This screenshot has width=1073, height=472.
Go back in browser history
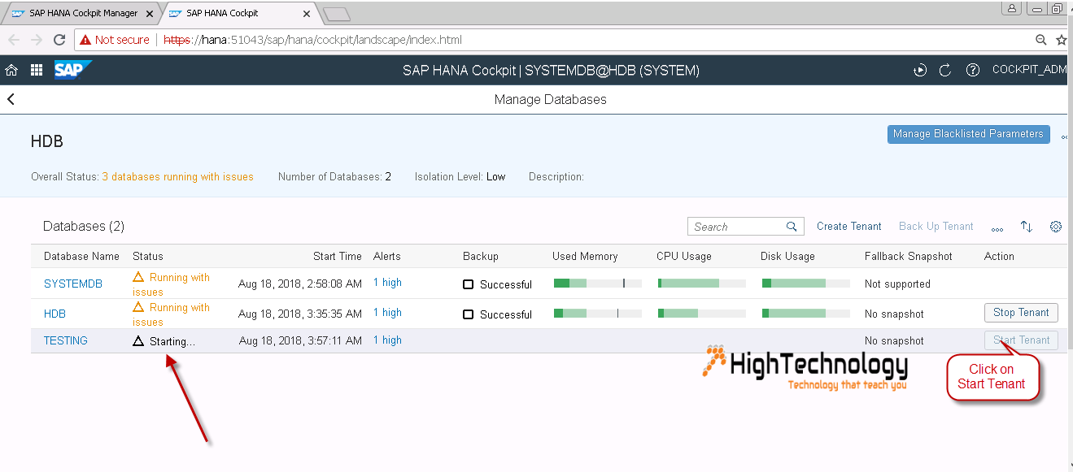14,40
